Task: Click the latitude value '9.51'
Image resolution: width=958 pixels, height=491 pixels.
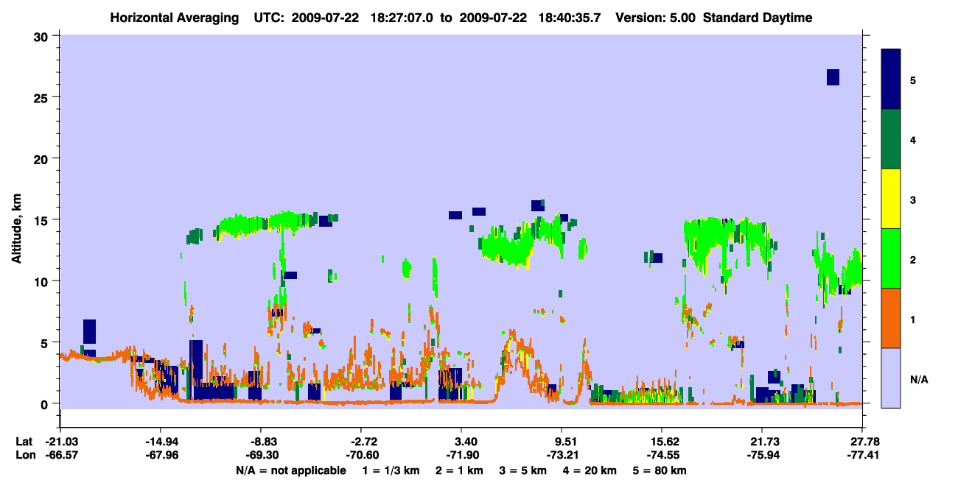Action: coord(567,442)
